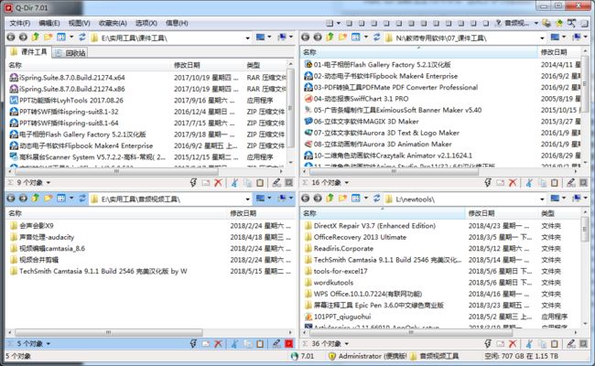
Task: Select the 声音处理-audacity folder
Action: pyautogui.click(x=42, y=237)
